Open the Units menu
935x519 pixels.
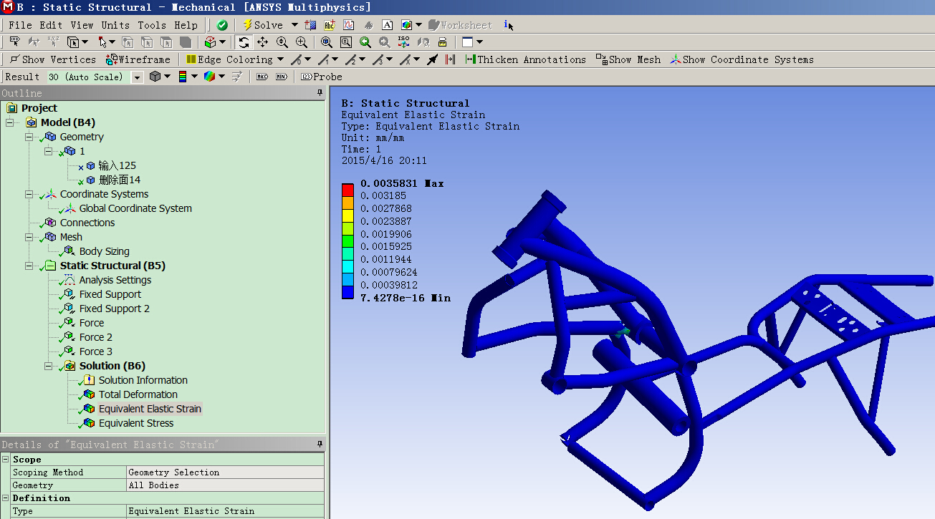click(x=115, y=25)
